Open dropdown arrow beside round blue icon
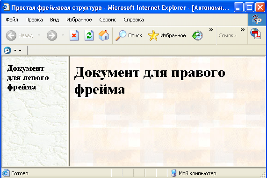Image resolution: width=267 pixels, height=178 pixels. pyautogui.click(x=15, y=51)
